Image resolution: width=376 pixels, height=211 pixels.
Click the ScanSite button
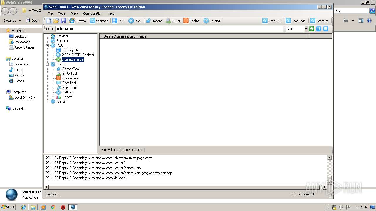[320, 21]
